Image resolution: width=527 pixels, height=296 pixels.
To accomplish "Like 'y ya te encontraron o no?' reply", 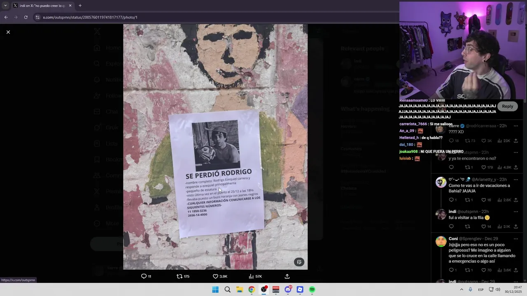I will (x=487, y=167).
